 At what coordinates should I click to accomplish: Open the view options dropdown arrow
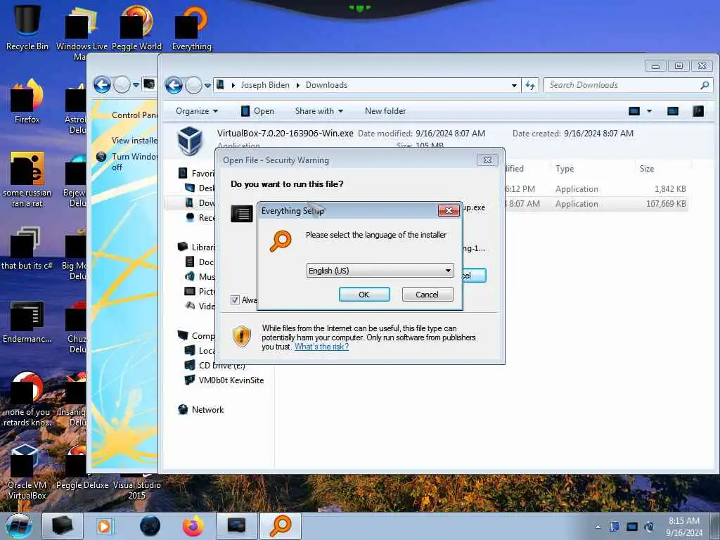coord(649,111)
